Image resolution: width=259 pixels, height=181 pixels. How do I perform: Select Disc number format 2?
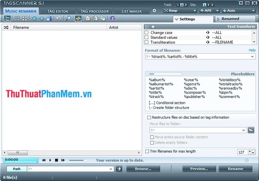click(x=208, y=5)
